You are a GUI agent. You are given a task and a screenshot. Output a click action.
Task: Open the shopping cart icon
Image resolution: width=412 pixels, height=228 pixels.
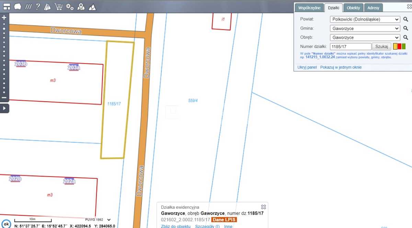(58, 7)
